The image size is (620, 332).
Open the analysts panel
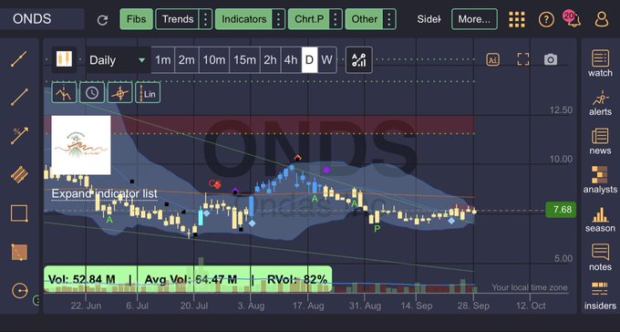[x=600, y=180]
